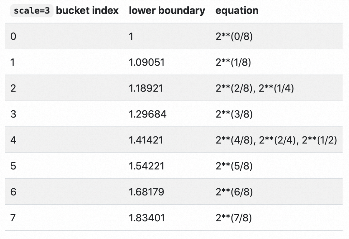Click the "scale=3" code label in header
Screen dimensions: 349x239
tap(32, 11)
